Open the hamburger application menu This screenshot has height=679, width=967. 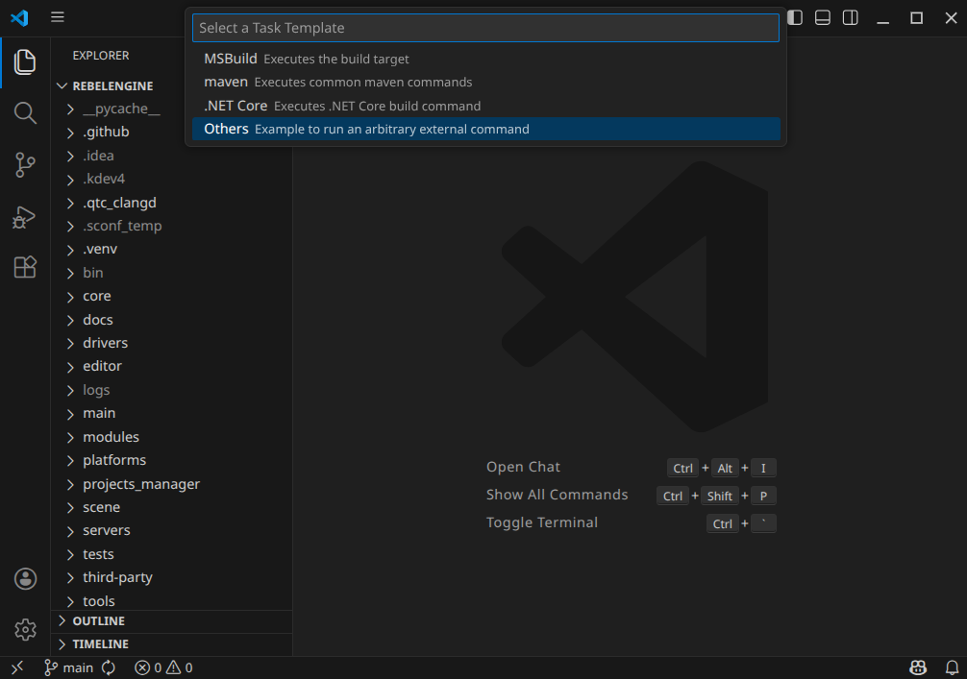[58, 17]
